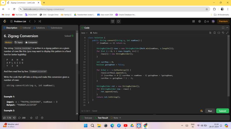Image resolution: width=231 pixels, height=129 pixels.
Task: Open LeetCode settings gear
Action: 200,21
